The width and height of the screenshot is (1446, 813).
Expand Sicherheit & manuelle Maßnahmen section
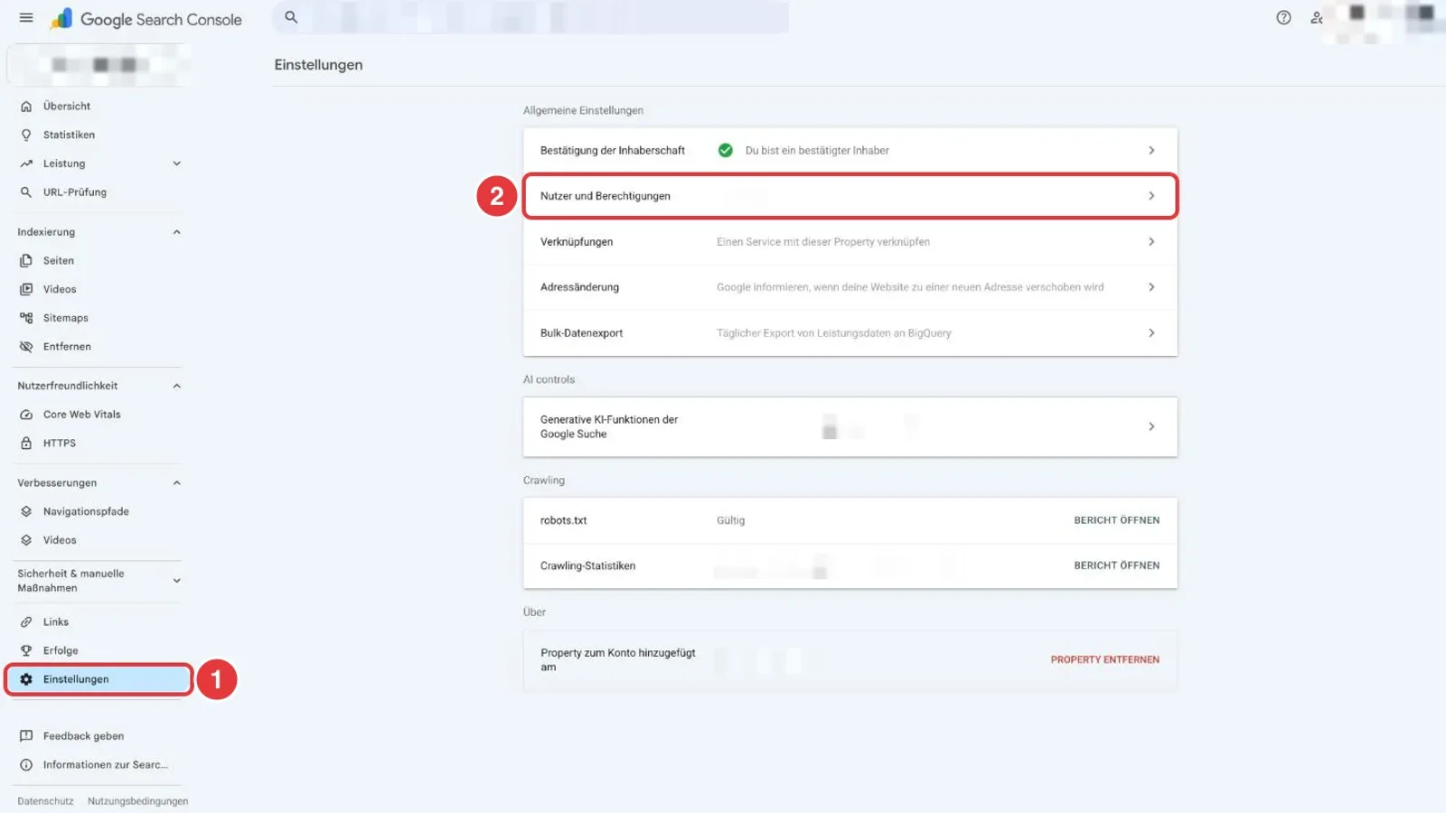(177, 581)
